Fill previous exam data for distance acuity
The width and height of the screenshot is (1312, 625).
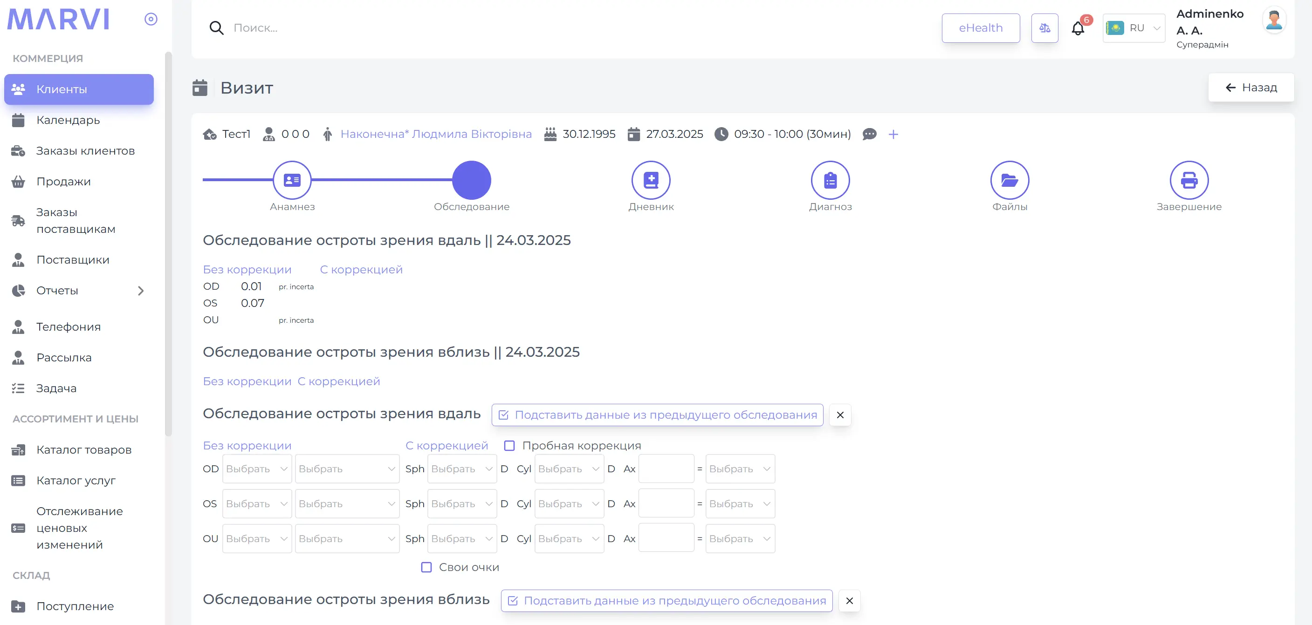click(x=657, y=415)
